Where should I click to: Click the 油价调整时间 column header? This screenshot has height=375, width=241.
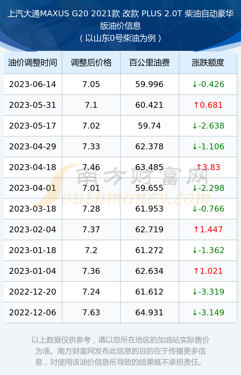click(33, 63)
